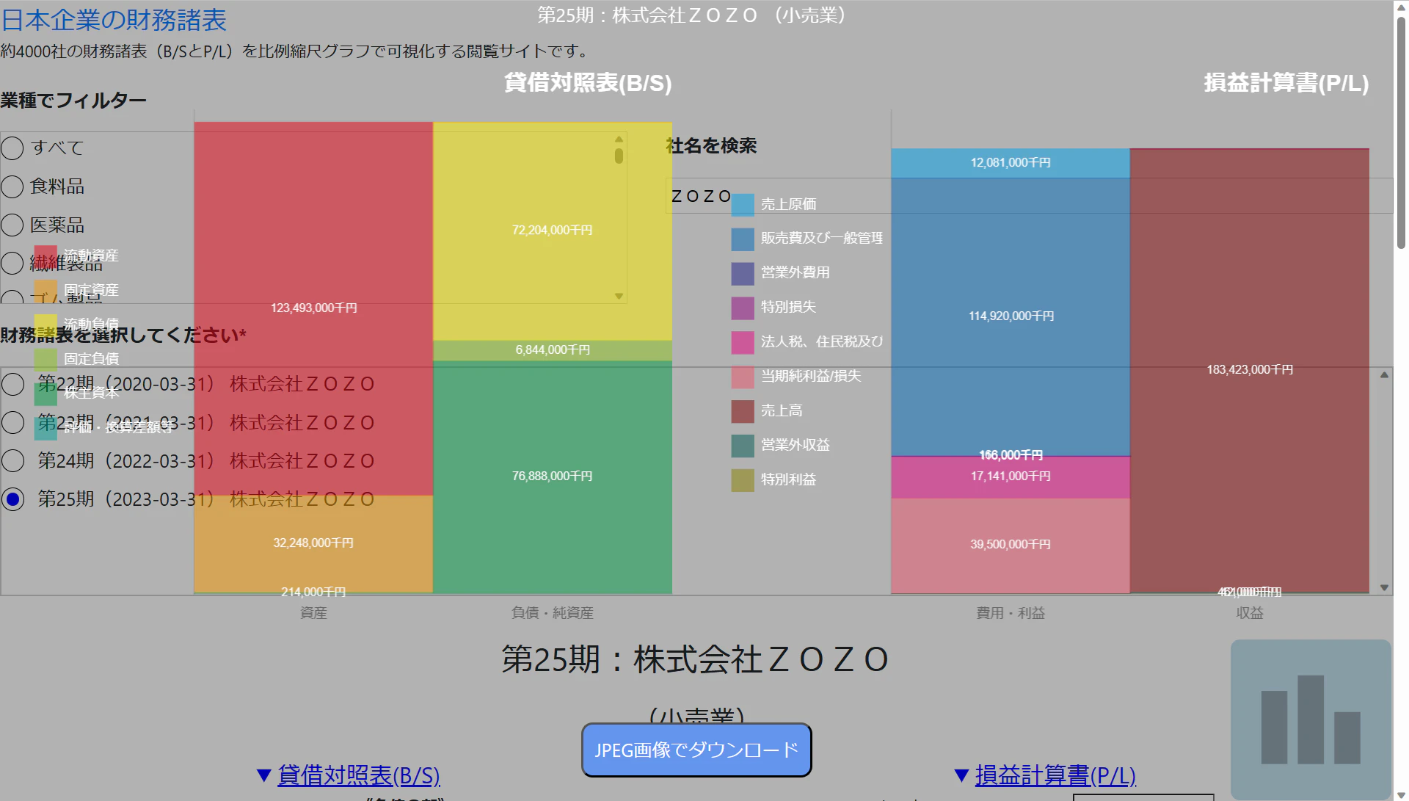Image resolution: width=1409 pixels, height=801 pixels.
Task: Click the 費用・利益 axis label
Action: click(x=1011, y=613)
